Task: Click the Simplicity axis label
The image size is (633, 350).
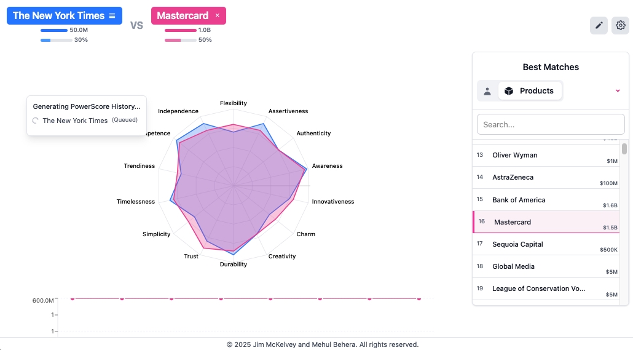Action: 157,234
